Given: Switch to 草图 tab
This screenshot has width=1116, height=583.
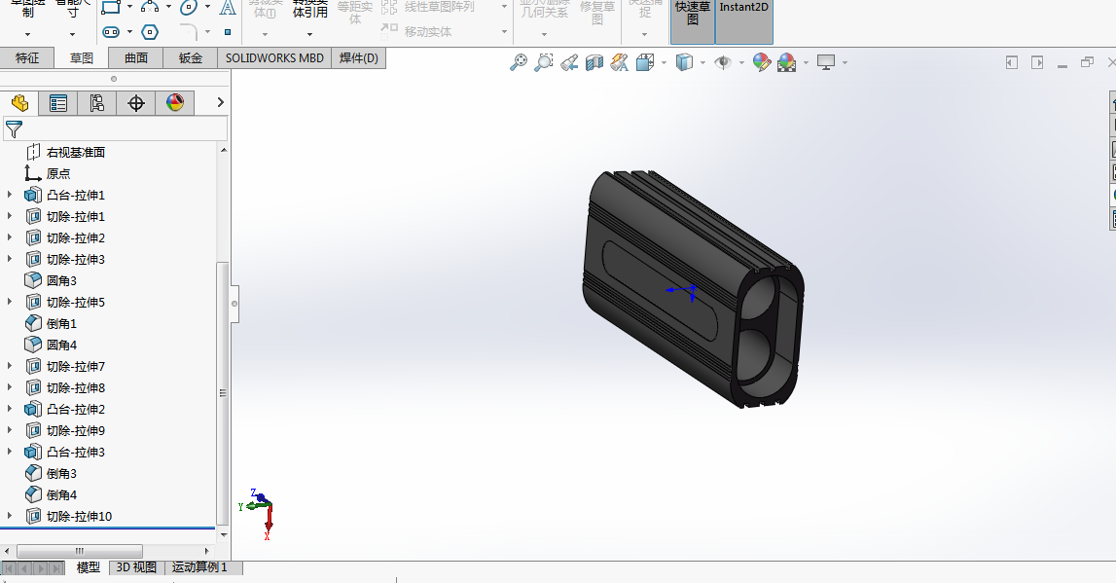Looking at the screenshot, I should [81, 57].
